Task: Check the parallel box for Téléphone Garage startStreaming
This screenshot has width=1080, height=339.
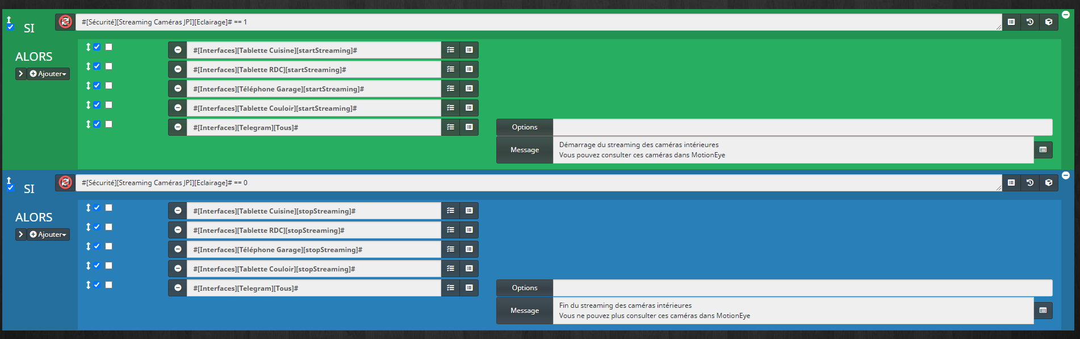Action: click(x=108, y=86)
